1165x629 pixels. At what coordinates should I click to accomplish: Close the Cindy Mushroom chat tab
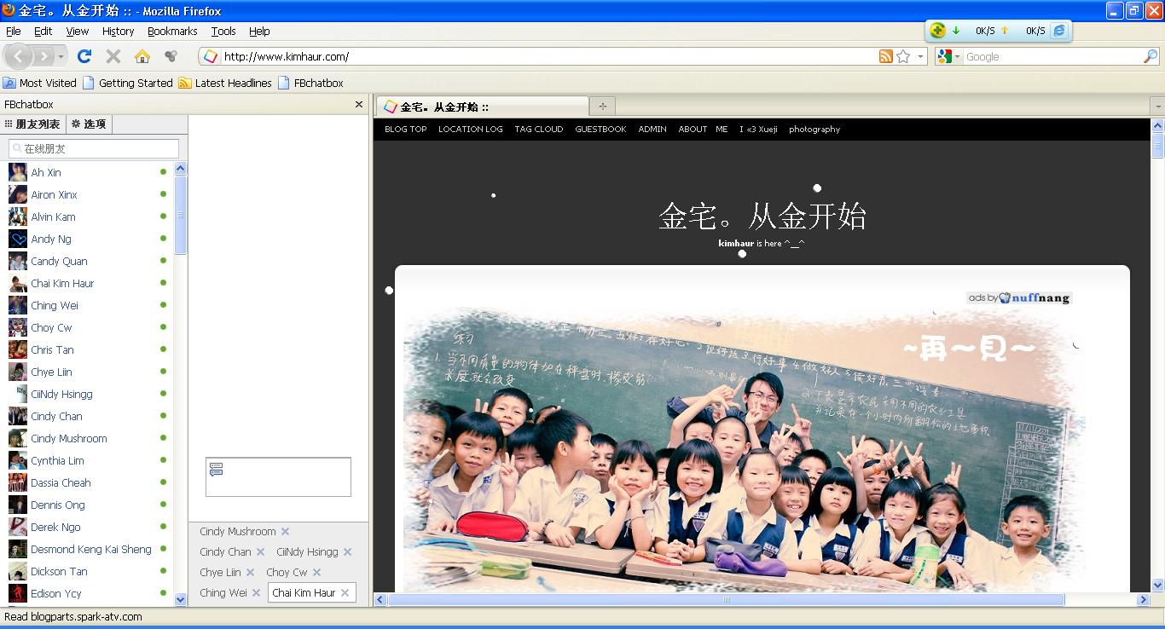click(286, 532)
